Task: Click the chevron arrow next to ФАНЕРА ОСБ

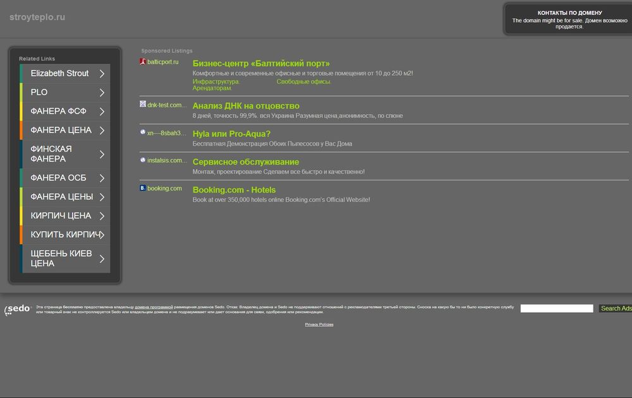Action: tap(102, 178)
